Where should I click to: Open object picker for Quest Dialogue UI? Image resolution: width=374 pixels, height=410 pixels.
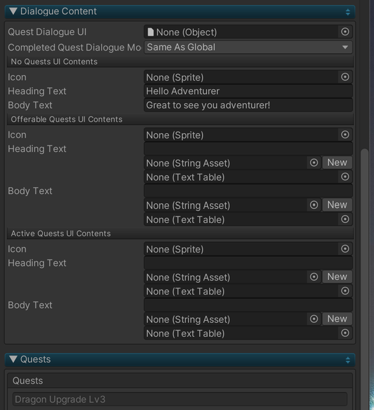point(345,32)
